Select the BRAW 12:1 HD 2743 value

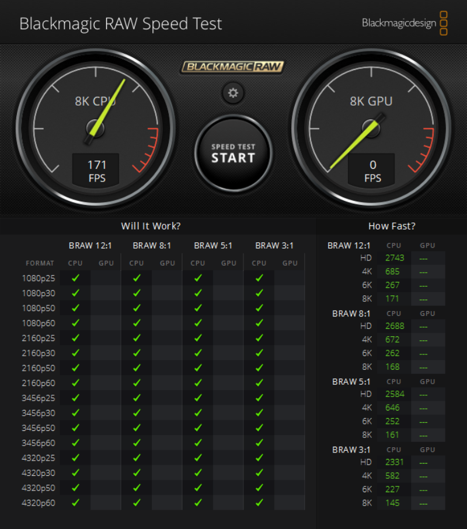[395, 258]
